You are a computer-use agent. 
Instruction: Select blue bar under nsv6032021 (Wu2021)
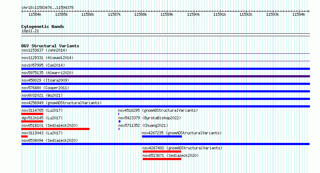tap(165, 99)
